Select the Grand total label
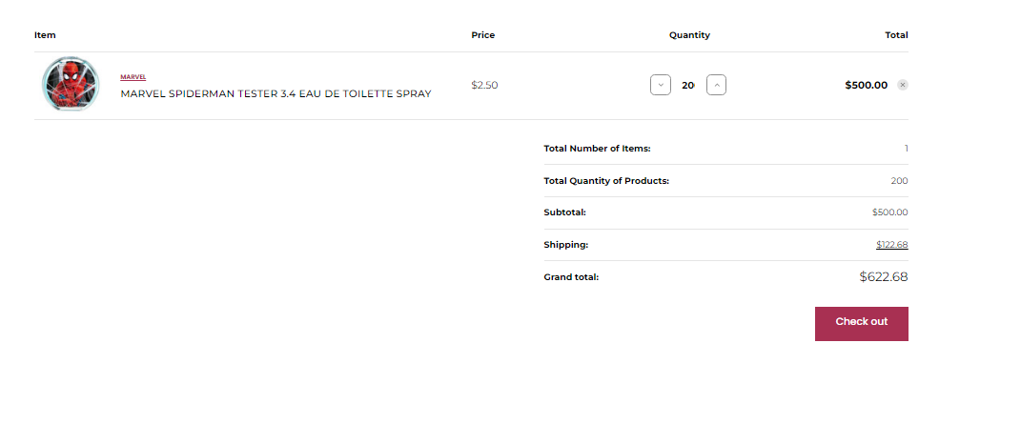Screen dimensions: 1021x424 (x=571, y=277)
